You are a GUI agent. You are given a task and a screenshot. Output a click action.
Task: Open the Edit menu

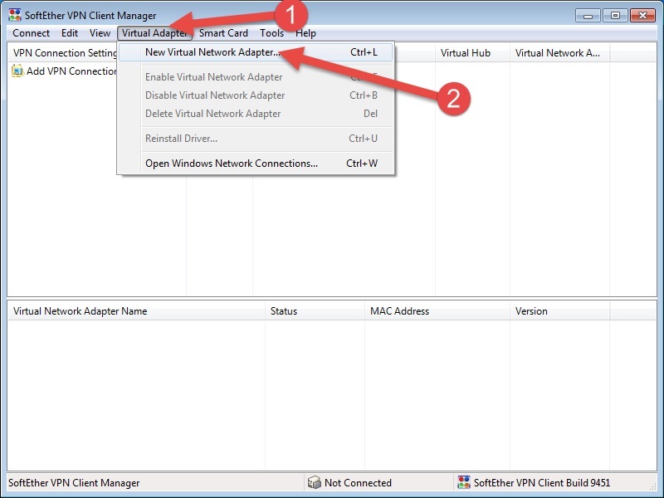tap(70, 33)
